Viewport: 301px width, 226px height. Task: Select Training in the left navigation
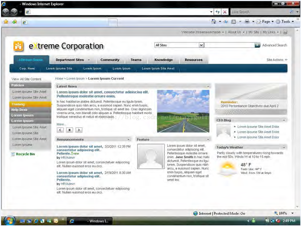coord(30,104)
